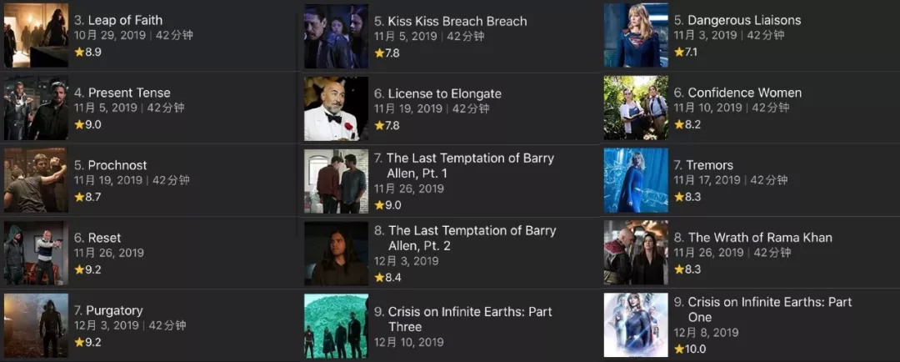Image resolution: width=900 pixels, height=362 pixels.
Task: Open the Tremors episode thumbnail image
Action: (x=636, y=180)
